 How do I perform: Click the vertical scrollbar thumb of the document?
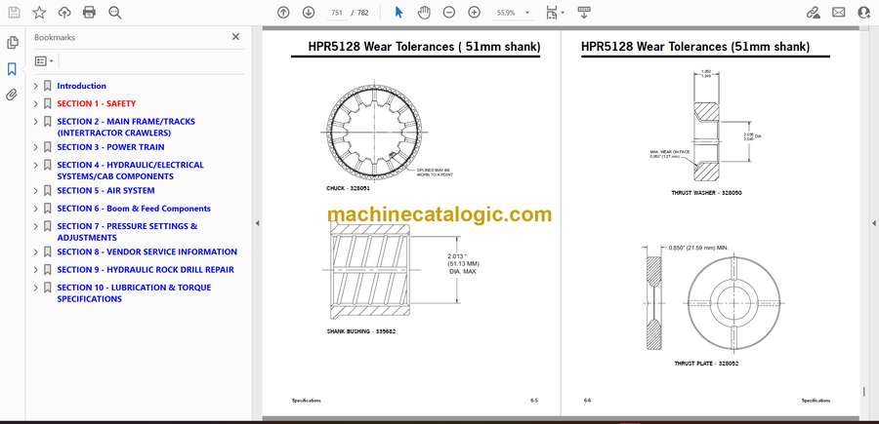pos(864,392)
